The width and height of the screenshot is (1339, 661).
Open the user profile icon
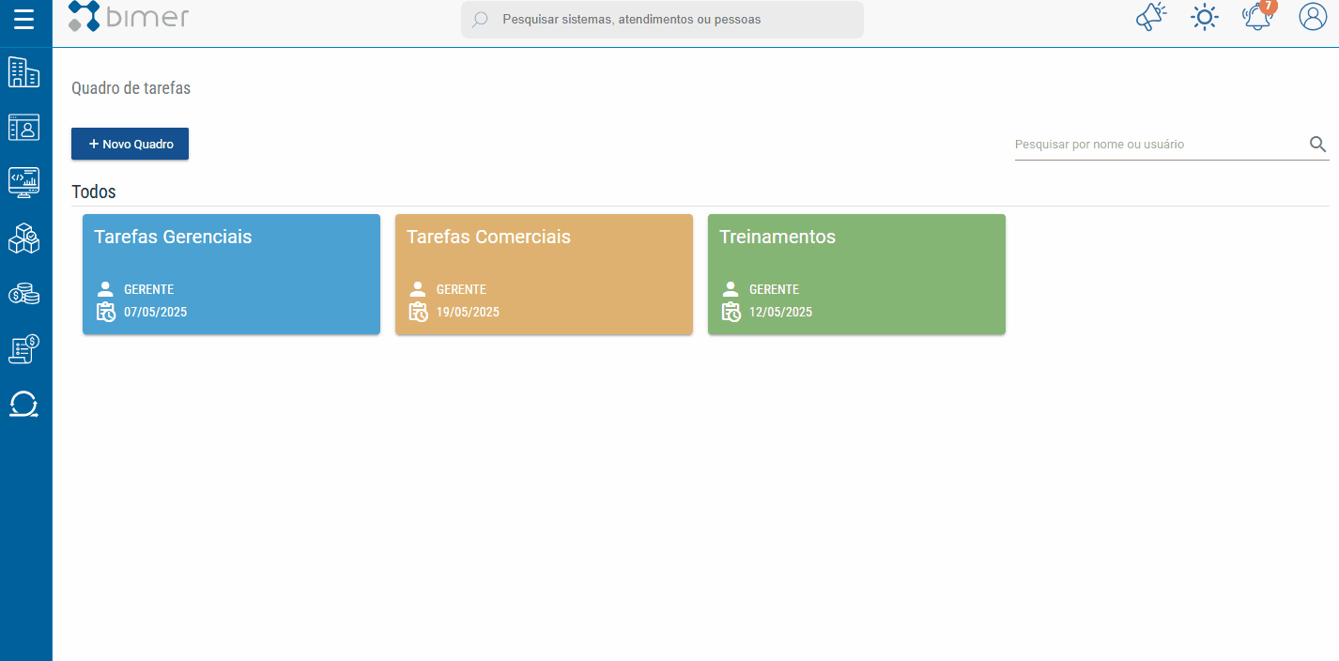(1312, 16)
